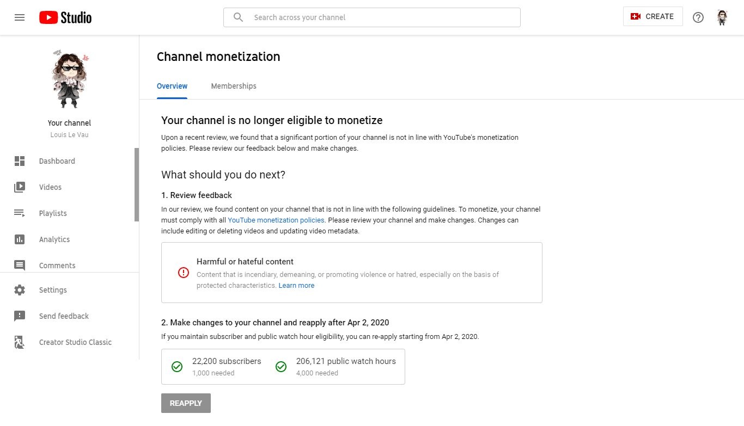744x426 pixels.
Task: Click the Settings gear icon
Action: tap(20, 290)
